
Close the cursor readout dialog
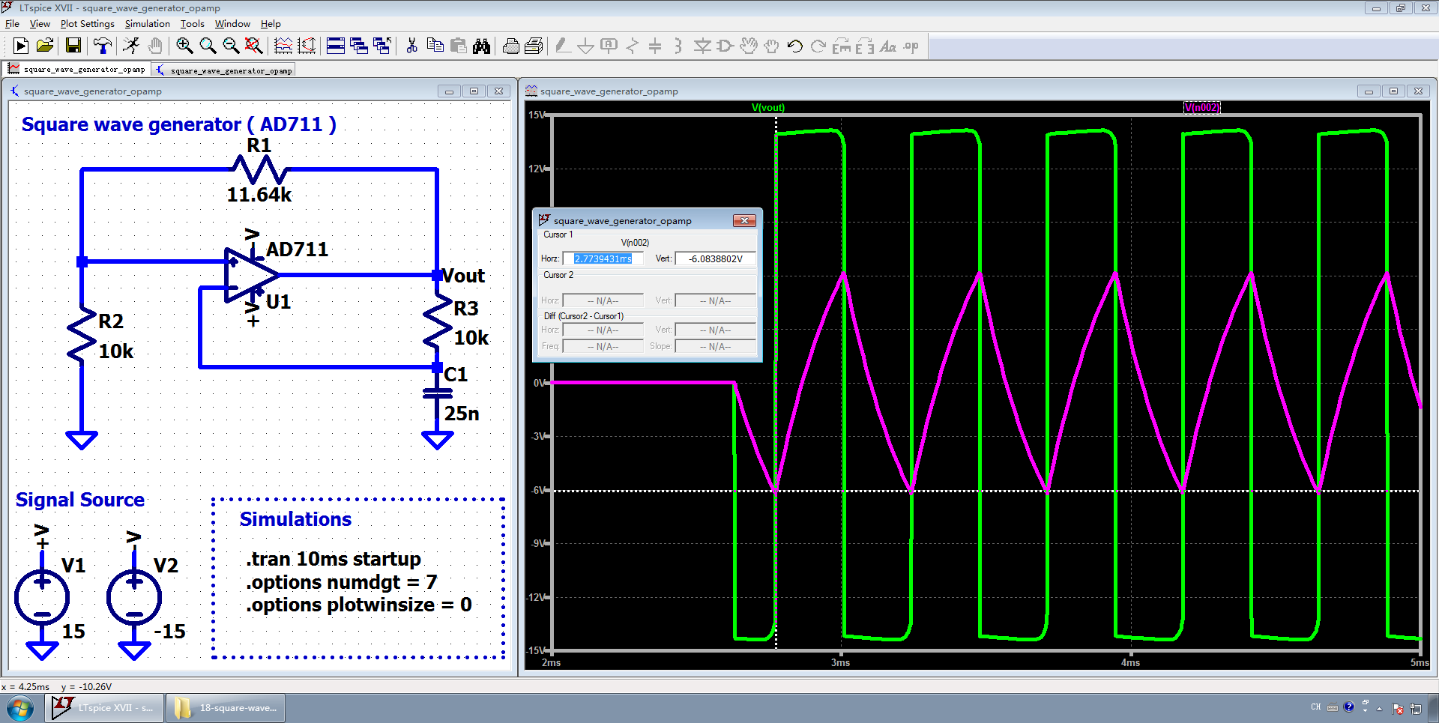tap(743, 220)
